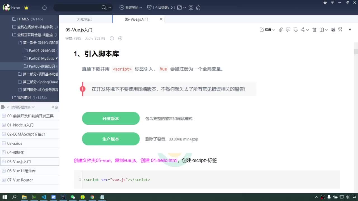Click the note info icon beside size
358x201 pixels.
click(112, 38)
